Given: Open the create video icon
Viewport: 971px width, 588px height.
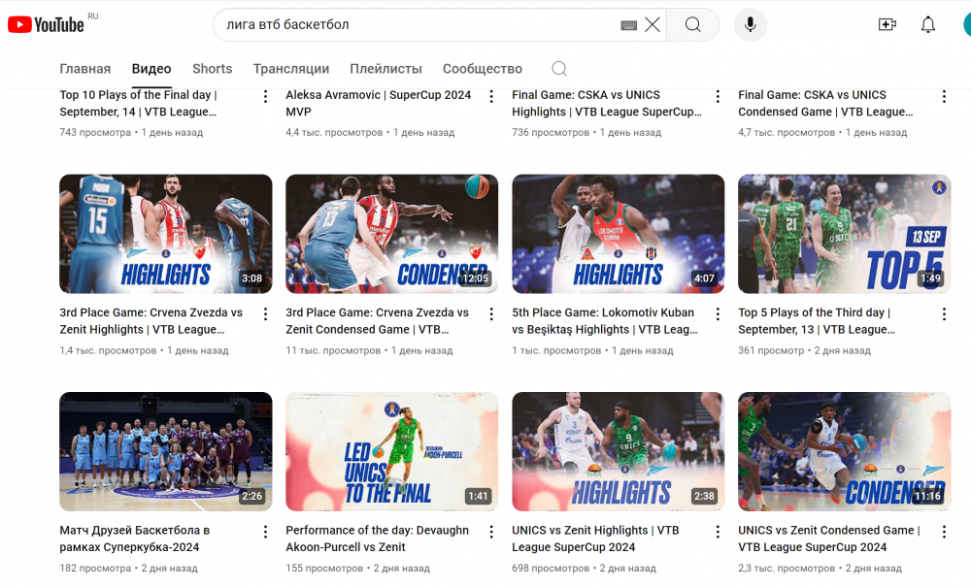Looking at the screenshot, I should click(887, 25).
